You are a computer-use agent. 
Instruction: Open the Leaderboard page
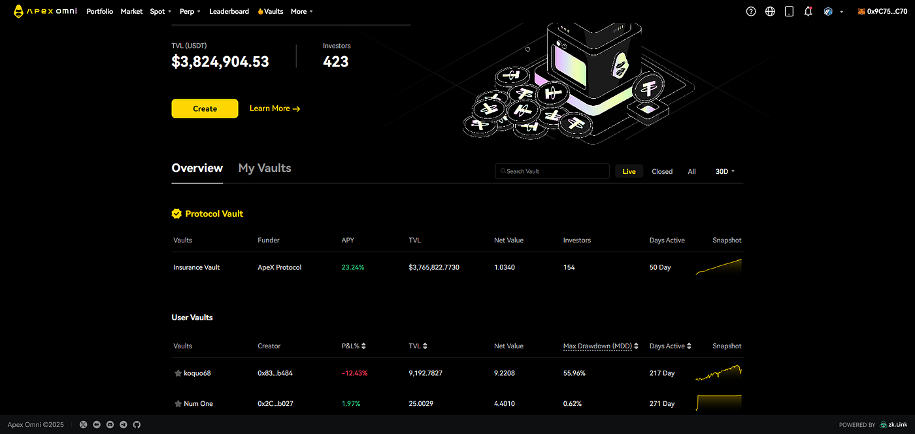tap(229, 11)
